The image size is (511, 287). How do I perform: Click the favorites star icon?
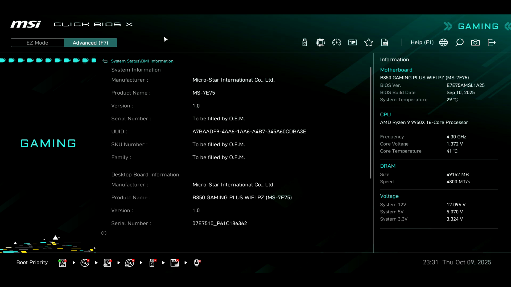pyautogui.click(x=369, y=43)
